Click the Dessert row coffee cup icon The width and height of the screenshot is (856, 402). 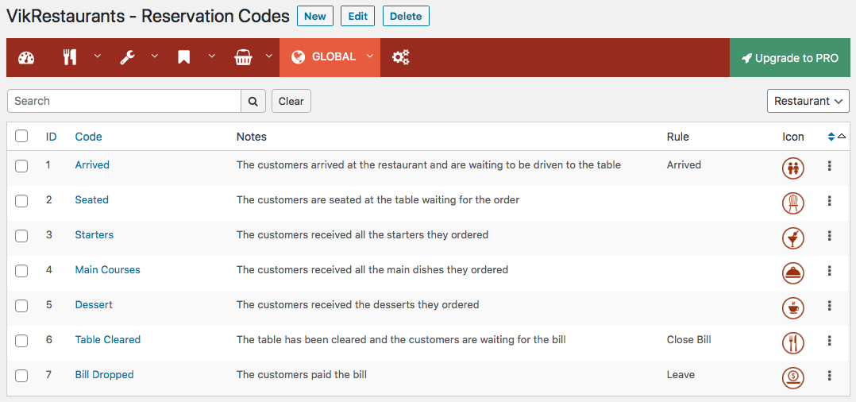(x=792, y=308)
